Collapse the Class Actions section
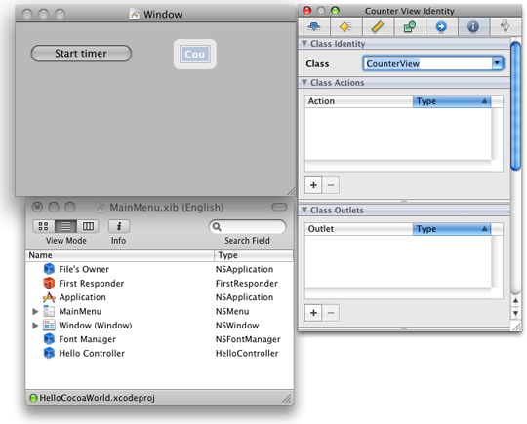The image size is (527, 424). 304,82
